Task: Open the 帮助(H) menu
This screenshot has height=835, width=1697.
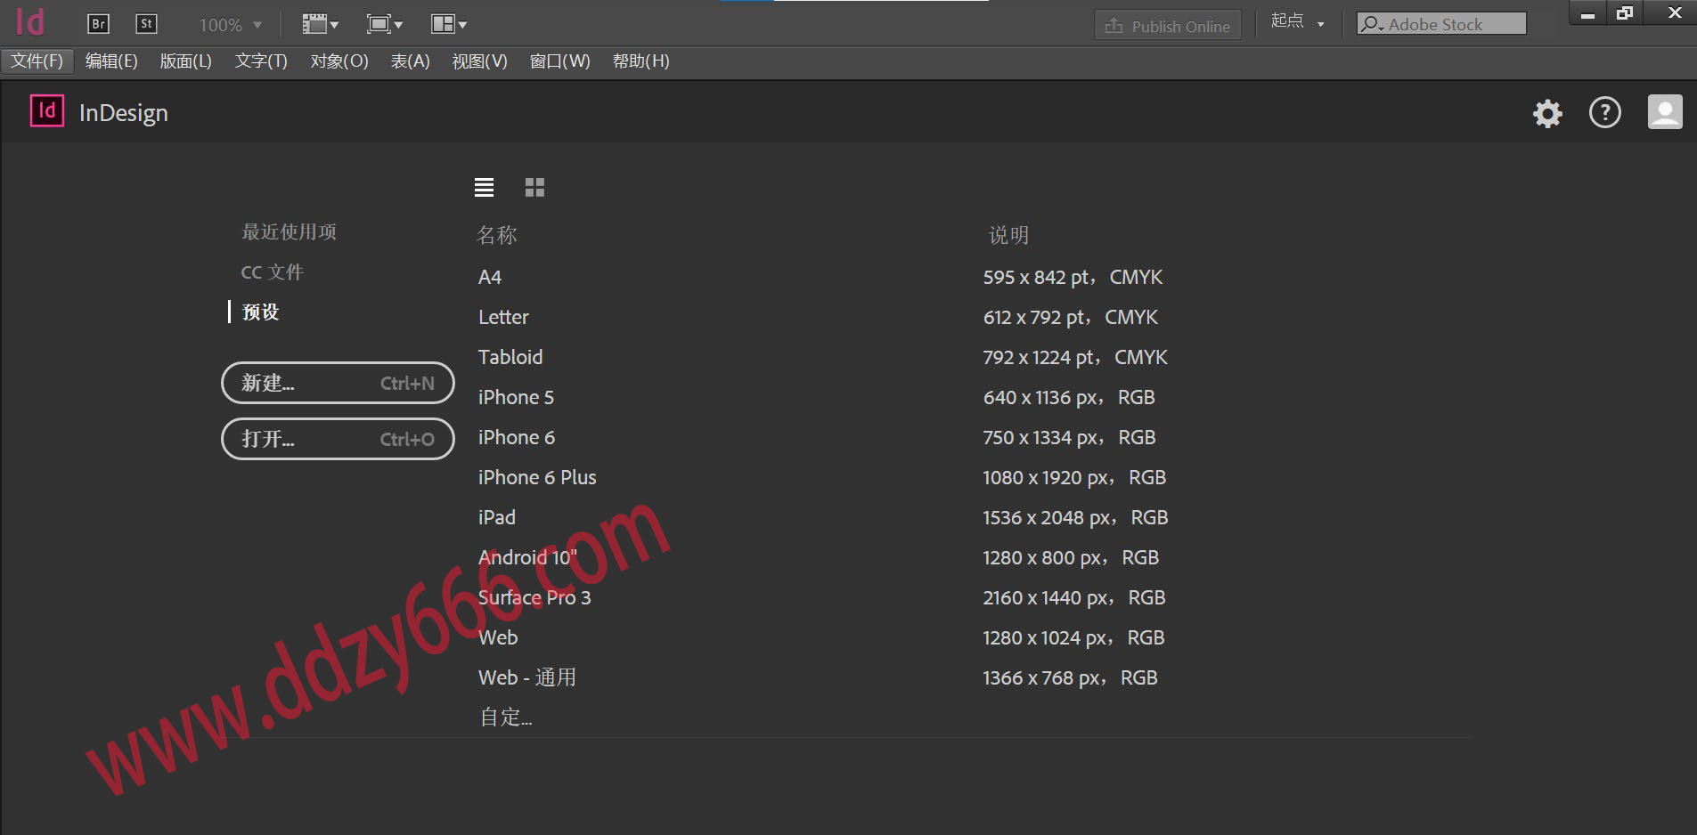Action: click(x=640, y=61)
